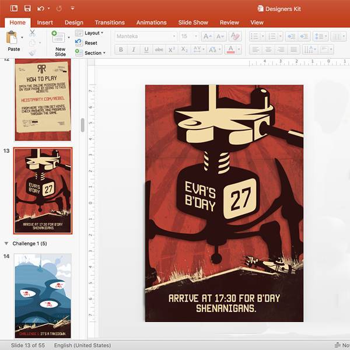Switch to the Review tab

[x=229, y=23]
